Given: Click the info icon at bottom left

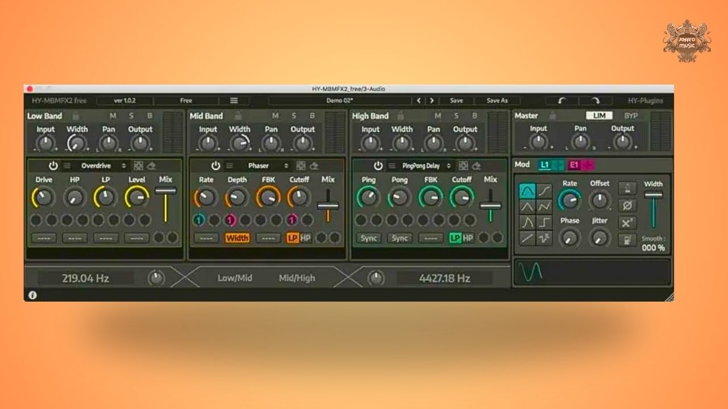Looking at the screenshot, I should [x=32, y=295].
